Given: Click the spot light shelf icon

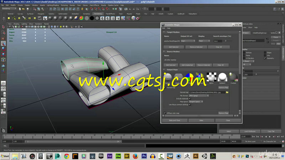Looking at the screenshot, I should tap(24, 18).
